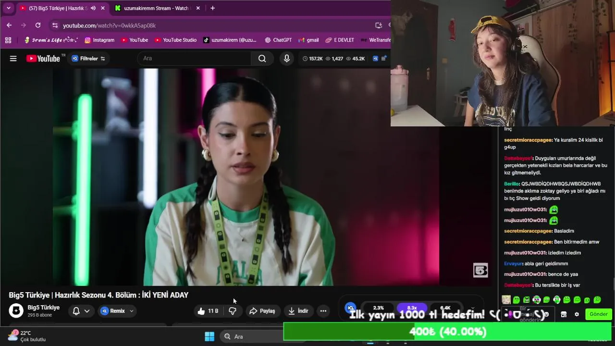This screenshot has width=615, height=346.
Task: Click the 6.4K vidIQ metric
Action: click(x=445, y=308)
